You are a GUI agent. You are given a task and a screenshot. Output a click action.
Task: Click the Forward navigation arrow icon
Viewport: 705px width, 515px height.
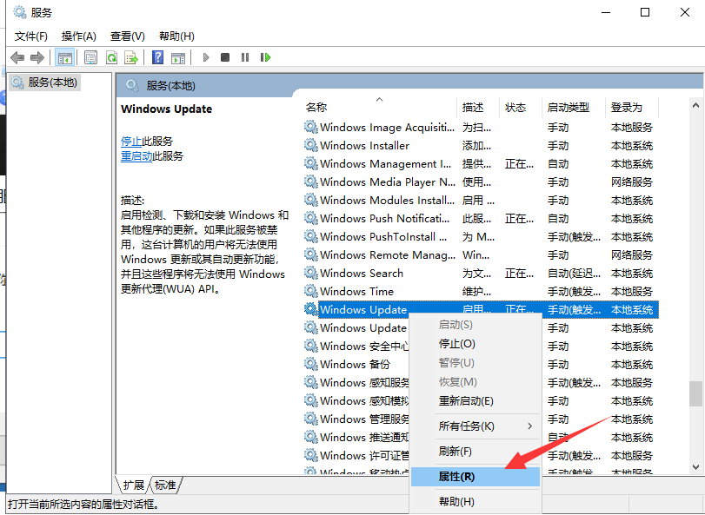click(x=37, y=56)
